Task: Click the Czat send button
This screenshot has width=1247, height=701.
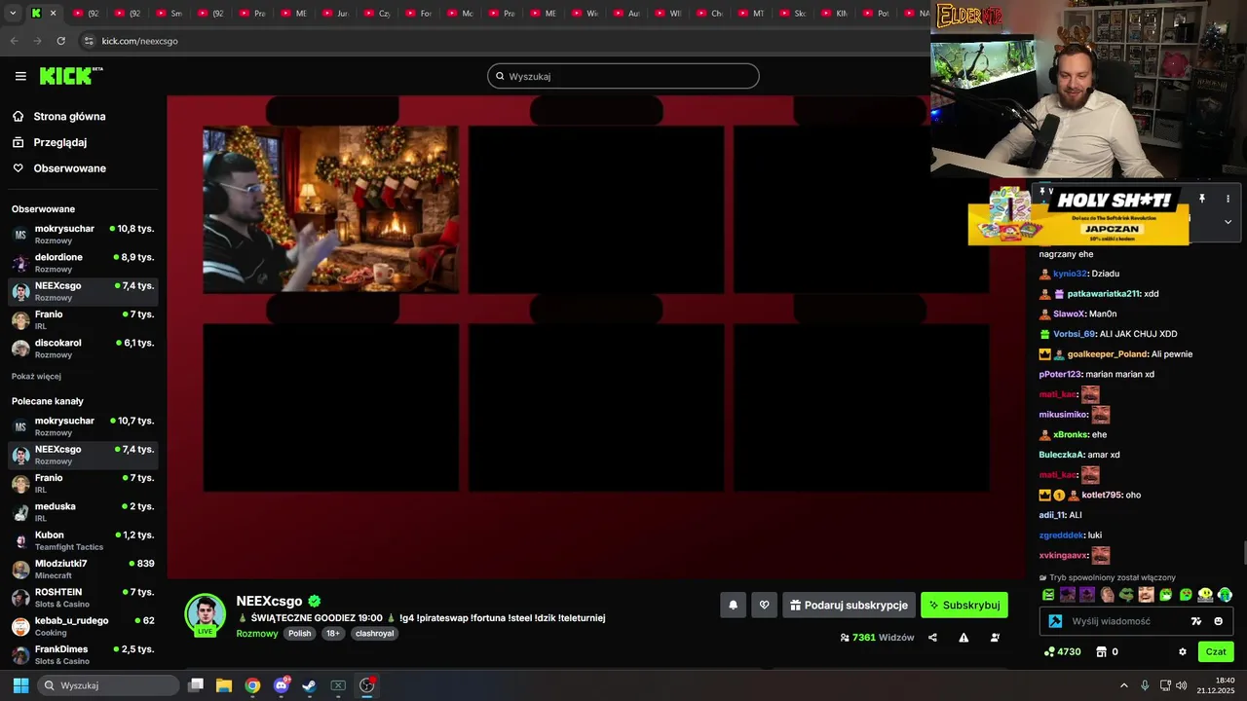Action: tap(1216, 651)
